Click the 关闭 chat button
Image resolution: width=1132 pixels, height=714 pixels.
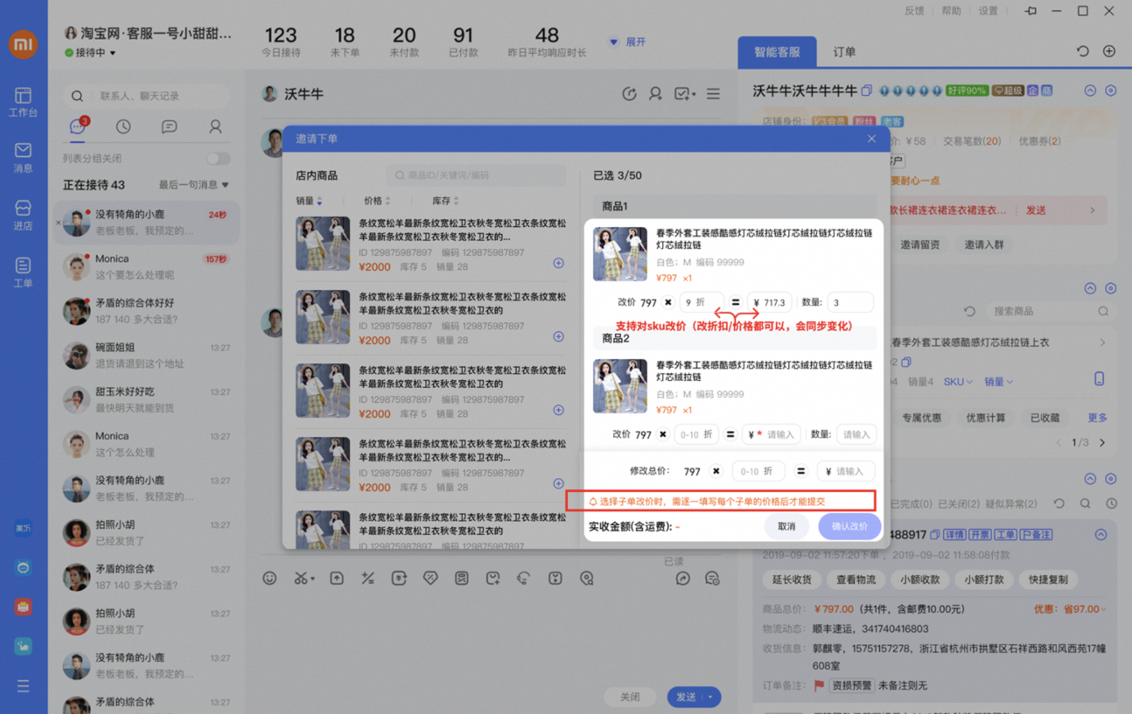pyautogui.click(x=630, y=697)
